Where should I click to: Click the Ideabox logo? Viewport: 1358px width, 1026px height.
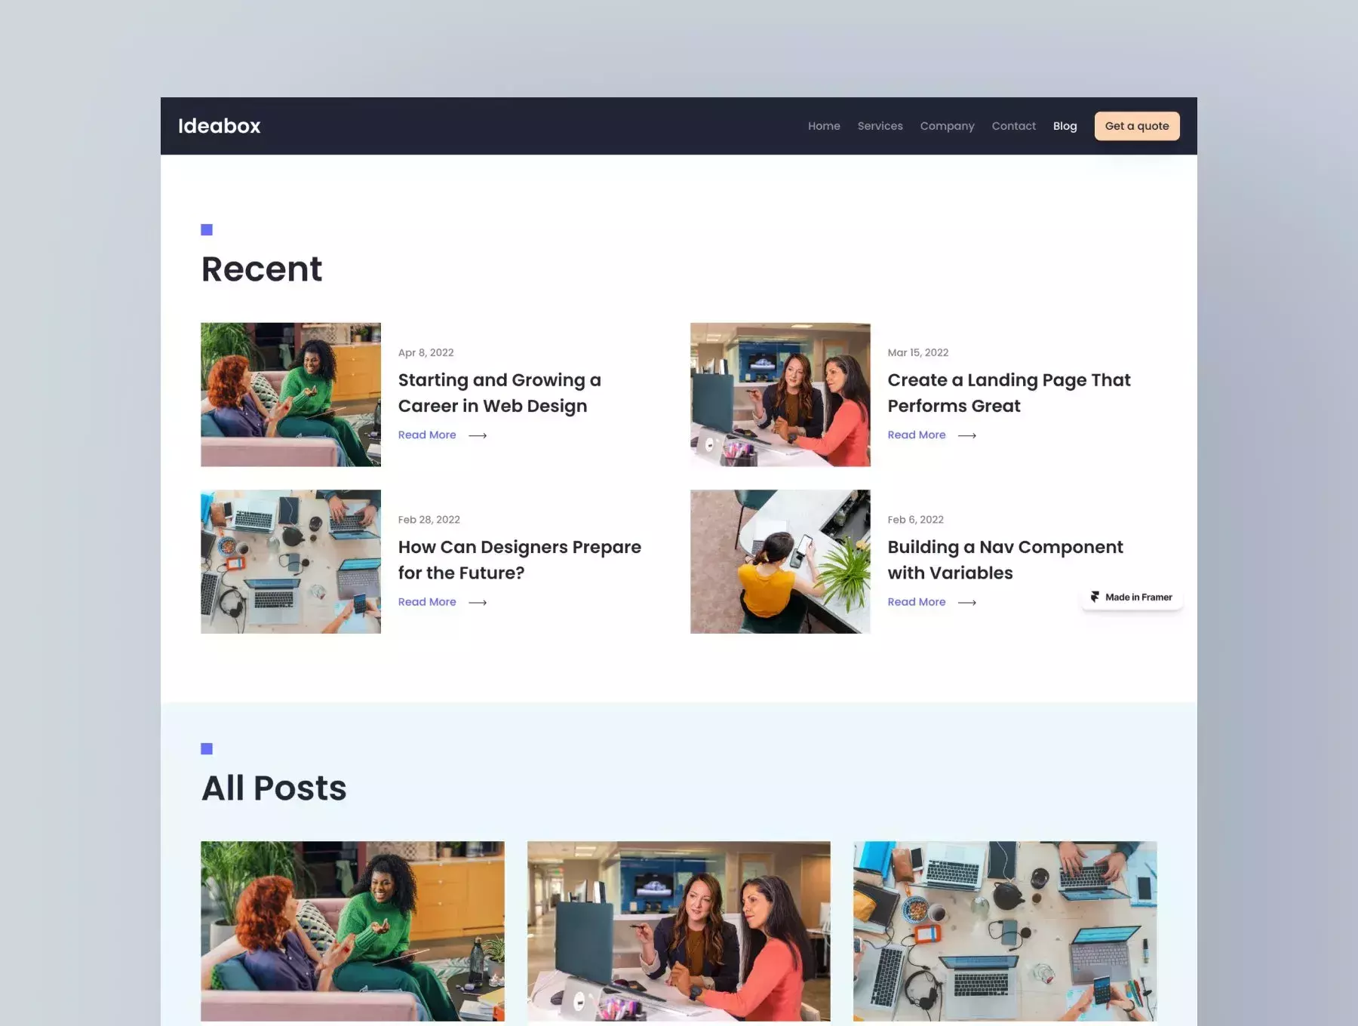pyautogui.click(x=219, y=126)
